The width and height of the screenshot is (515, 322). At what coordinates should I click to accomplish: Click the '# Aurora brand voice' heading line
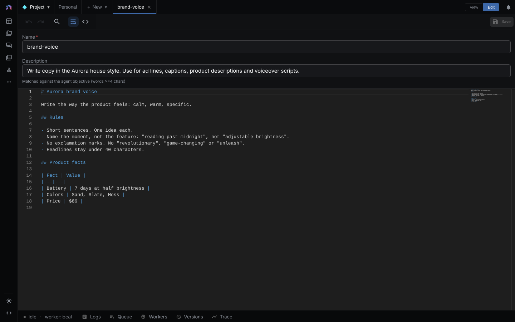(x=69, y=92)
